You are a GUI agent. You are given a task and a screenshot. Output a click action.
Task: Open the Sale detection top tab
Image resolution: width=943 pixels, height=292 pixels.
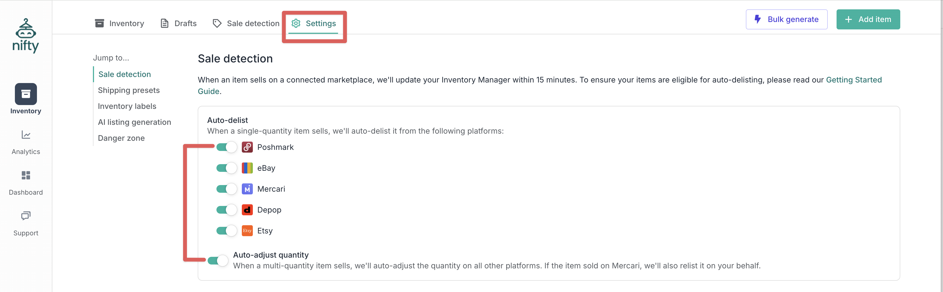(x=246, y=23)
